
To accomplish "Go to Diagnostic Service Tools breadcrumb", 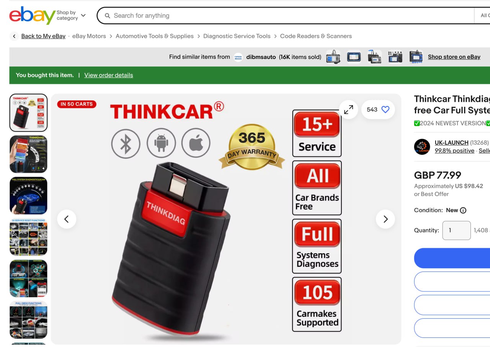I will click(237, 36).
